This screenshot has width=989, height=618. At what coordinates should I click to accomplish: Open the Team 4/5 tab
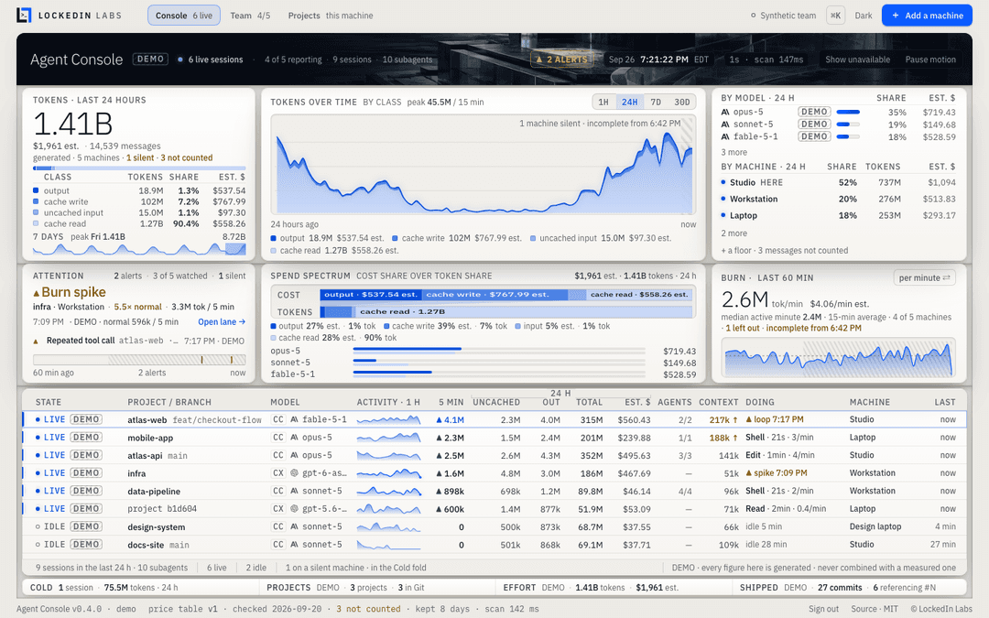click(250, 16)
